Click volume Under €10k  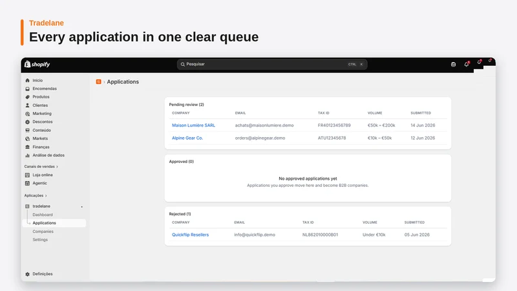coord(374,235)
